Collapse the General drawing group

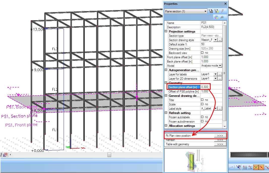pyautogui.click(x=166, y=96)
